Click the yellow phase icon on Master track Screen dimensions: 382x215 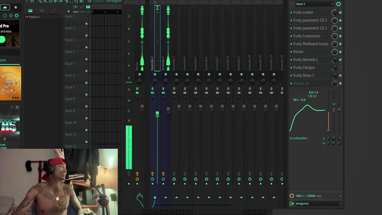(x=137, y=174)
